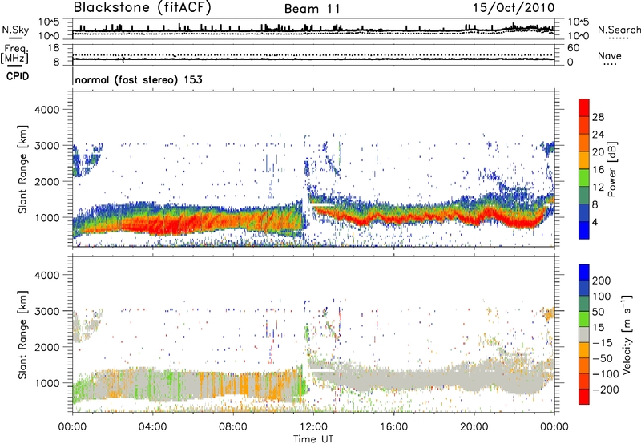Click the date 15/Oct/2010
Image resolution: width=641 pixels, height=444 pixels.
click(514, 8)
